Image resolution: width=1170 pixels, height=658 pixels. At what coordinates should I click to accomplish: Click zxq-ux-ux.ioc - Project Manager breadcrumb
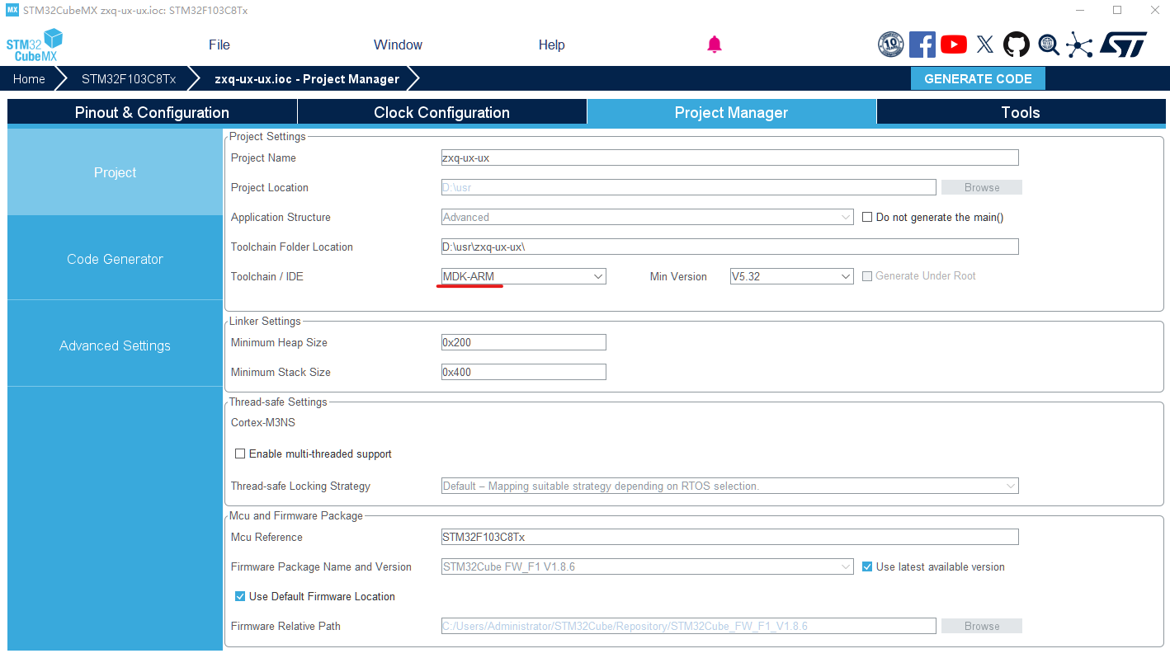coord(307,79)
